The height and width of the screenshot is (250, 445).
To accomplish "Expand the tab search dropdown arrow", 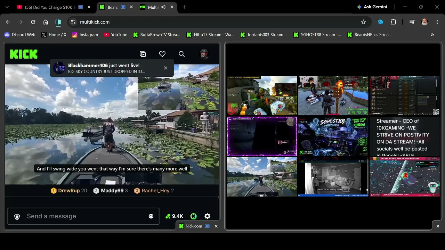I will (x=7, y=7).
